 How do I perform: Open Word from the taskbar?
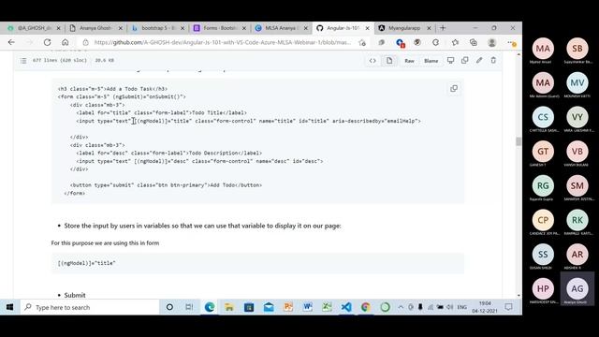click(308, 307)
